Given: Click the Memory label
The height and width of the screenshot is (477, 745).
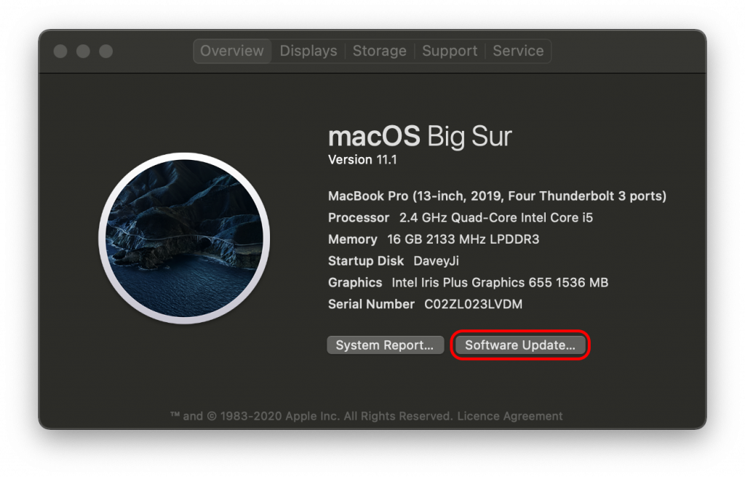Looking at the screenshot, I should [353, 239].
